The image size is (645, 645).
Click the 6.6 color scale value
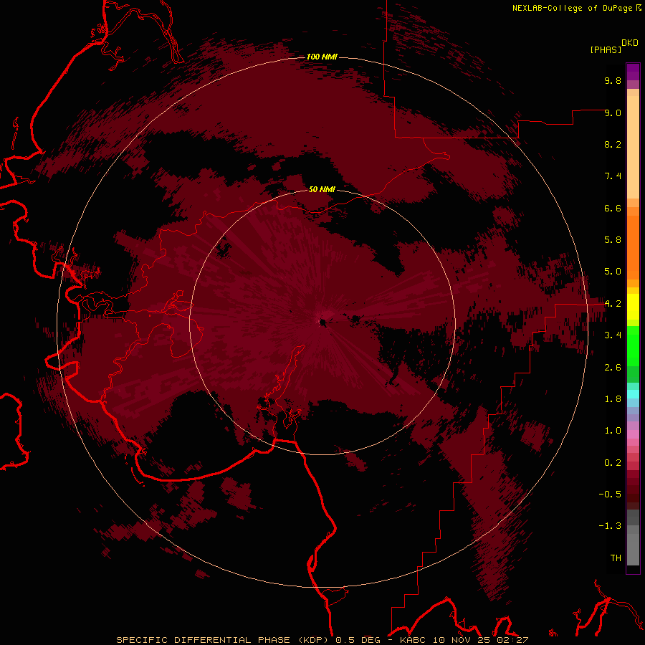[x=613, y=208]
